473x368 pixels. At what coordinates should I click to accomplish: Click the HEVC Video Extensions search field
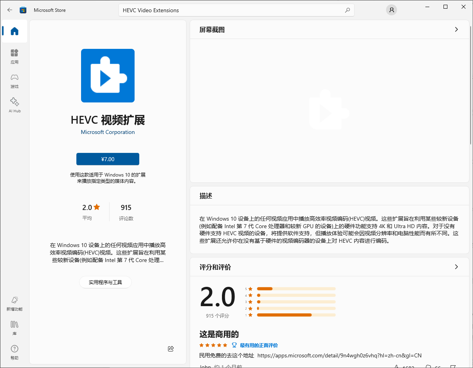click(x=236, y=9)
